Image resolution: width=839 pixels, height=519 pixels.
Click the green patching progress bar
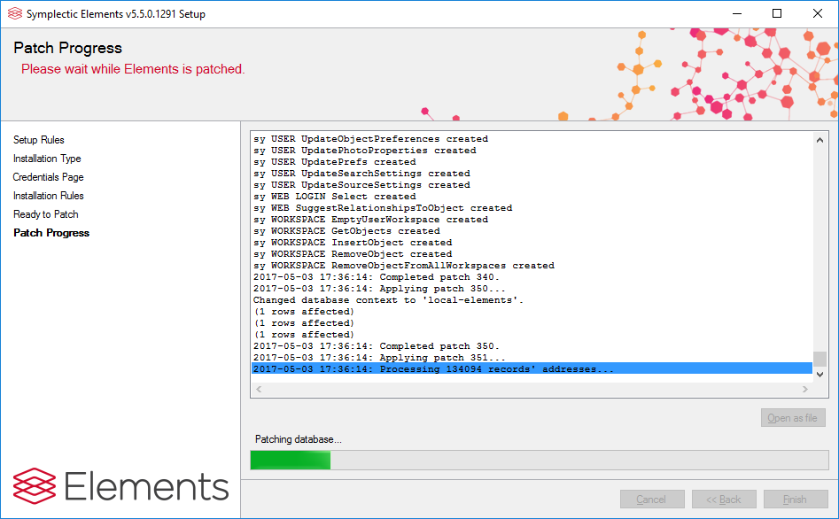pyautogui.click(x=540, y=461)
